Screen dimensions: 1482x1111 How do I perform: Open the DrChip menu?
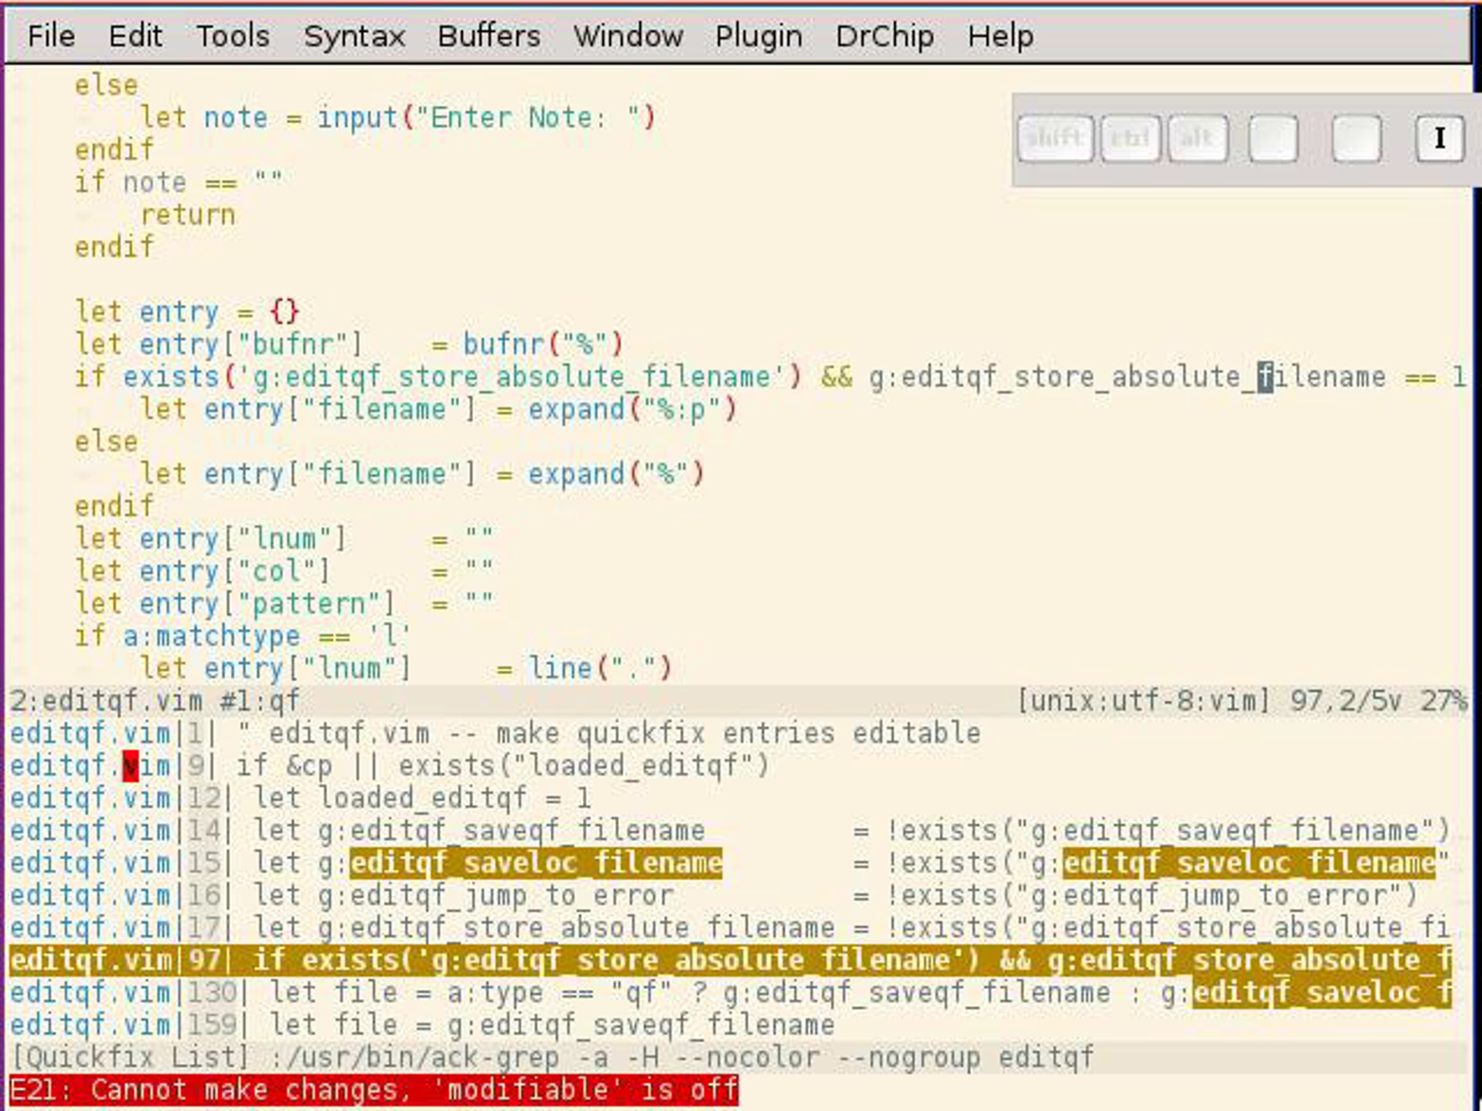[884, 36]
